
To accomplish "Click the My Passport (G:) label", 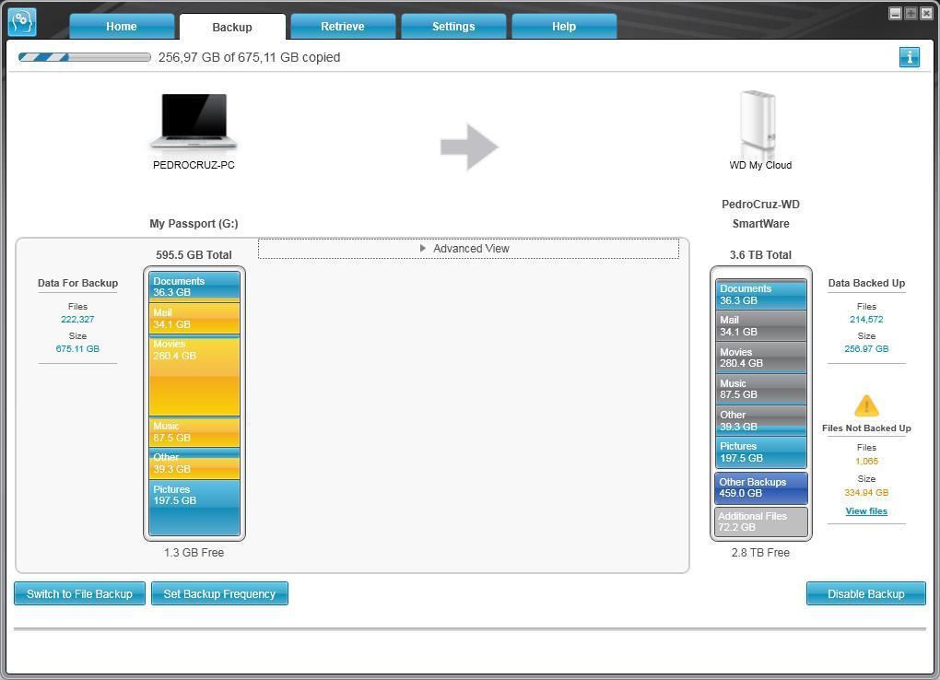I will [x=194, y=224].
